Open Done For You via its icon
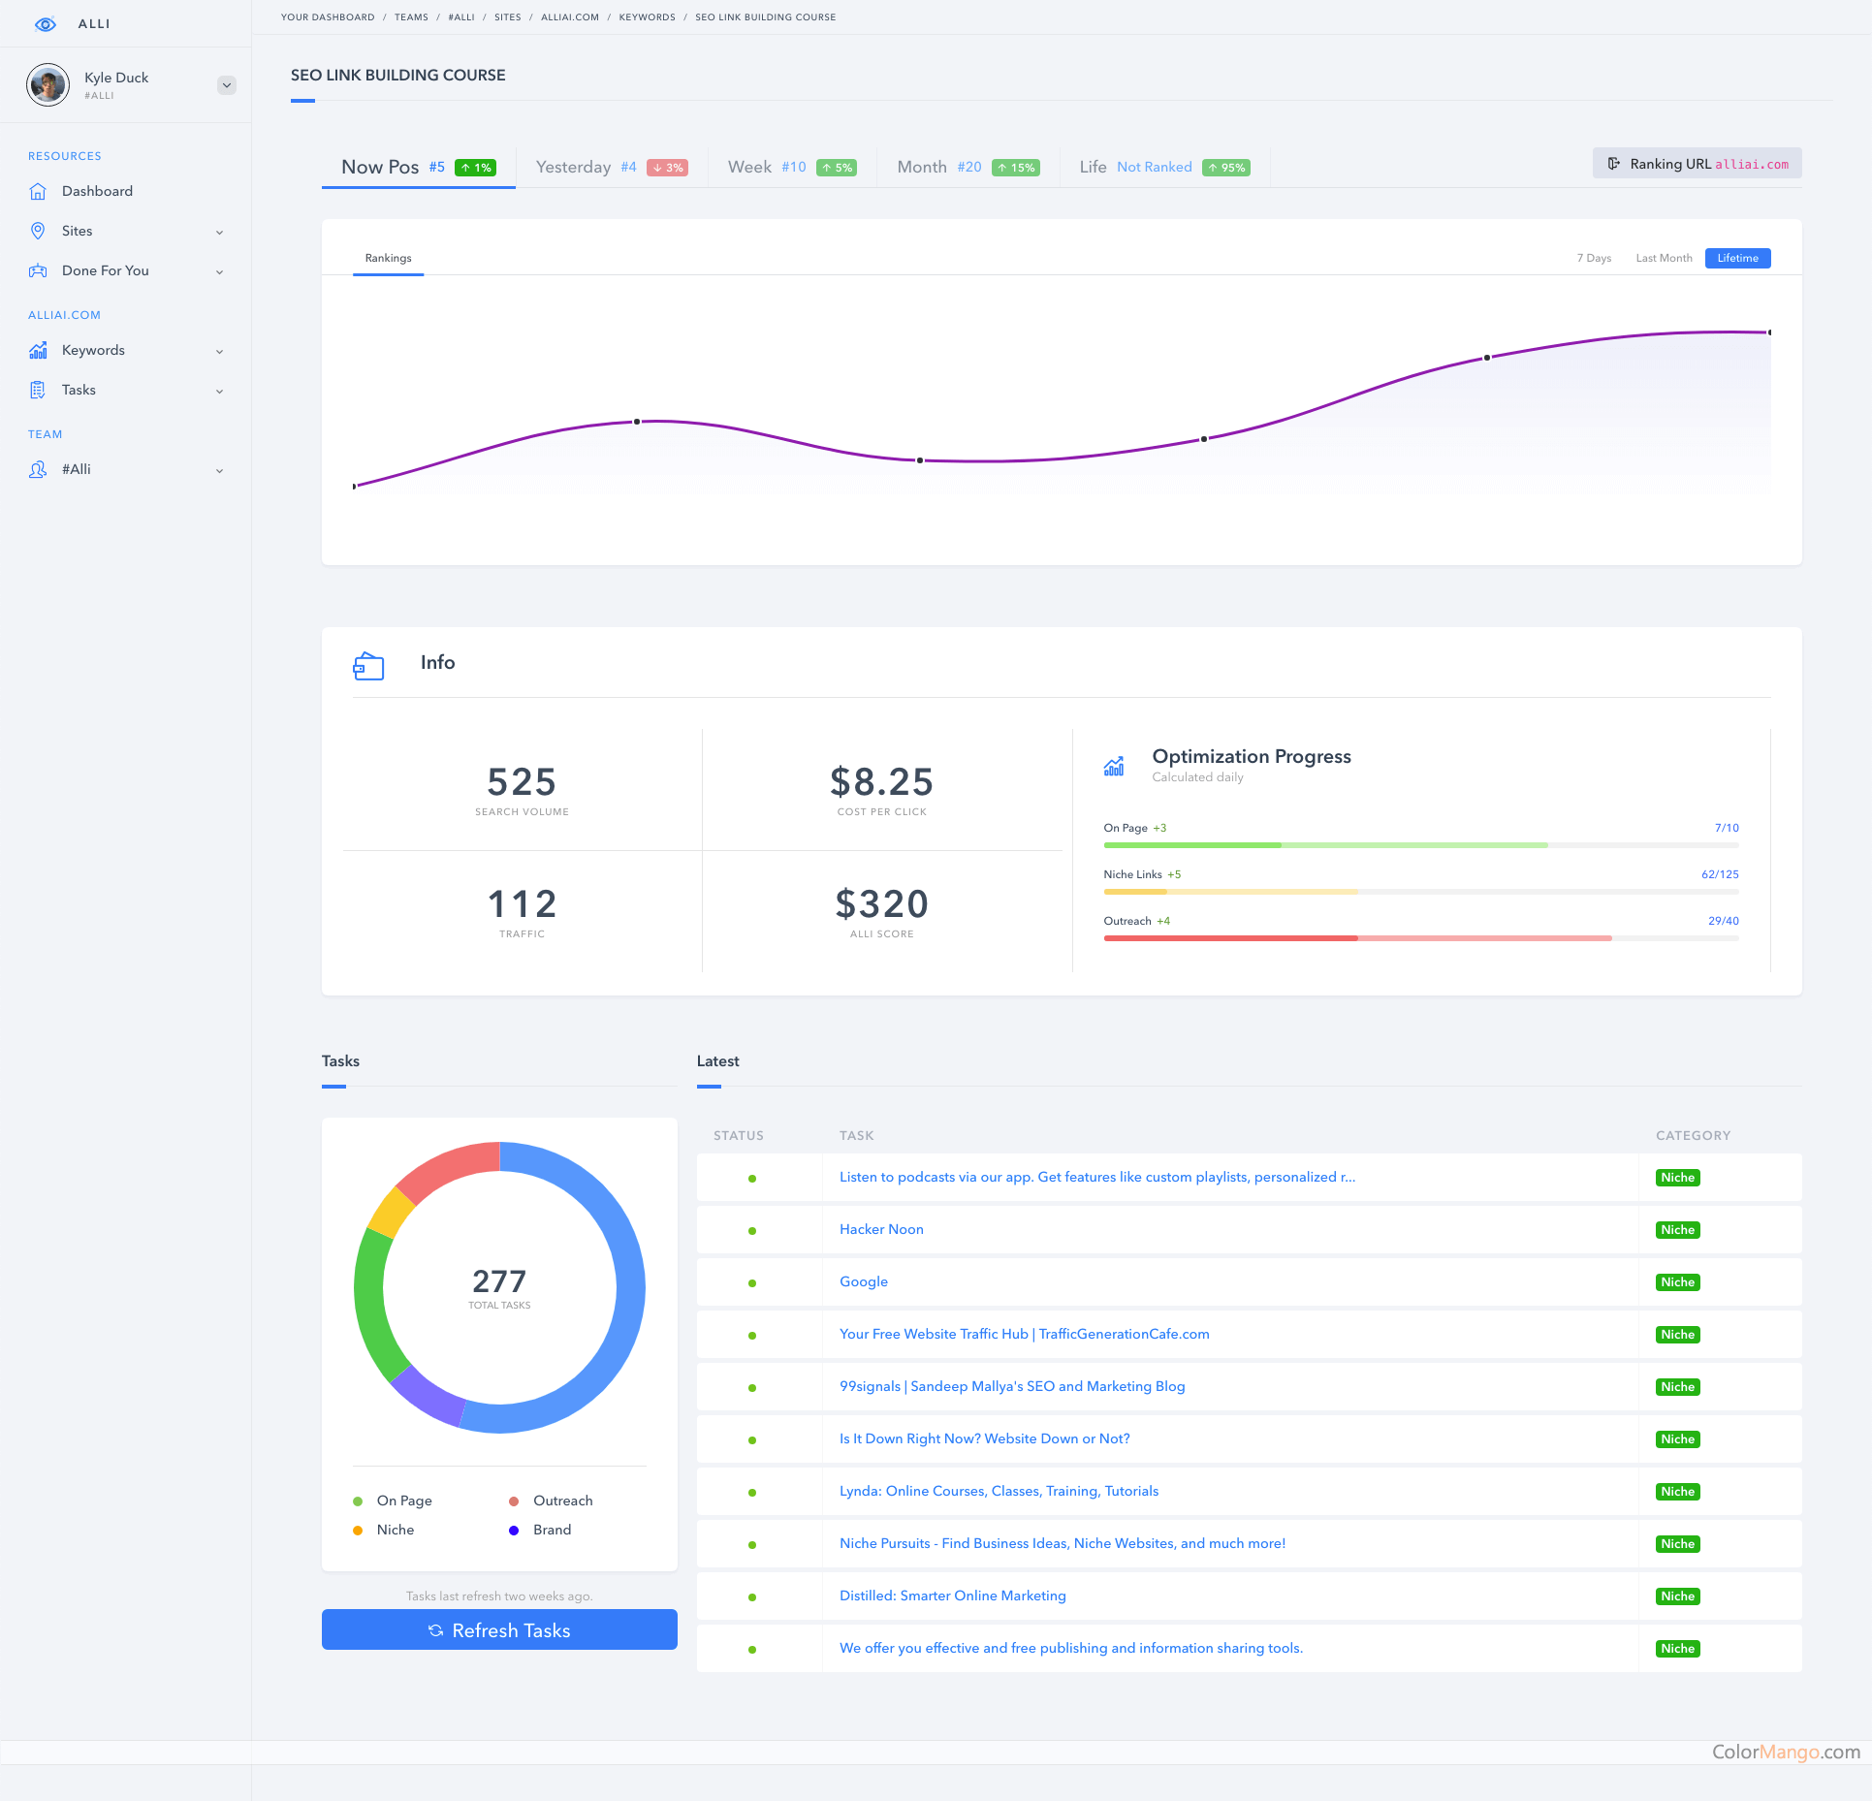This screenshot has width=1872, height=1801. (x=37, y=271)
